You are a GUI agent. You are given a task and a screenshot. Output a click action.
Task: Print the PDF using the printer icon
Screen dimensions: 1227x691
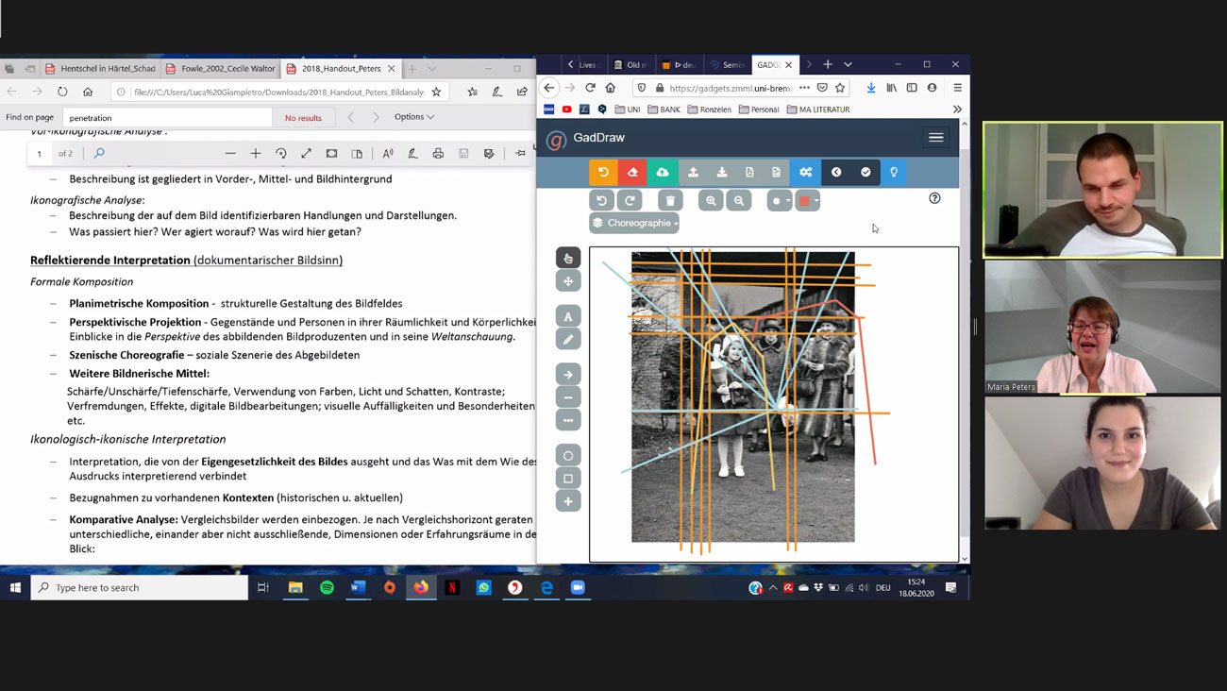click(438, 153)
